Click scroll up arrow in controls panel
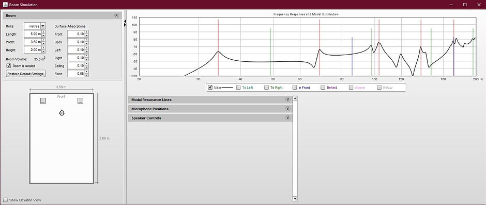The image size is (486, 205). (x=295, y=98)
